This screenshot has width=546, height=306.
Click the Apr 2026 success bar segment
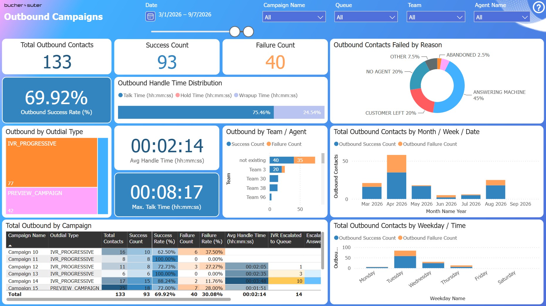tap(397, 186)
